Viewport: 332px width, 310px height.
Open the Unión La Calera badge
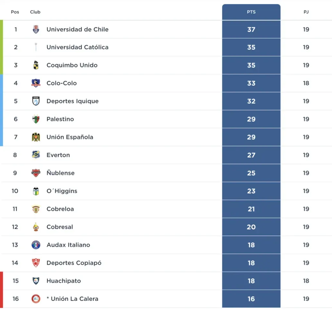(36, 299)
